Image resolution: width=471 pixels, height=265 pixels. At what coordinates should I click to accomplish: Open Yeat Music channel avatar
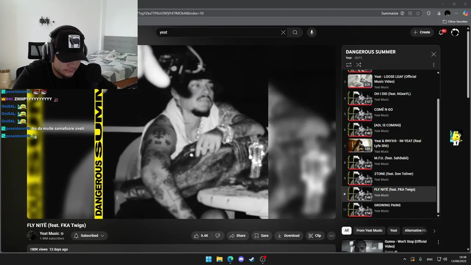[x=32, y=236]
